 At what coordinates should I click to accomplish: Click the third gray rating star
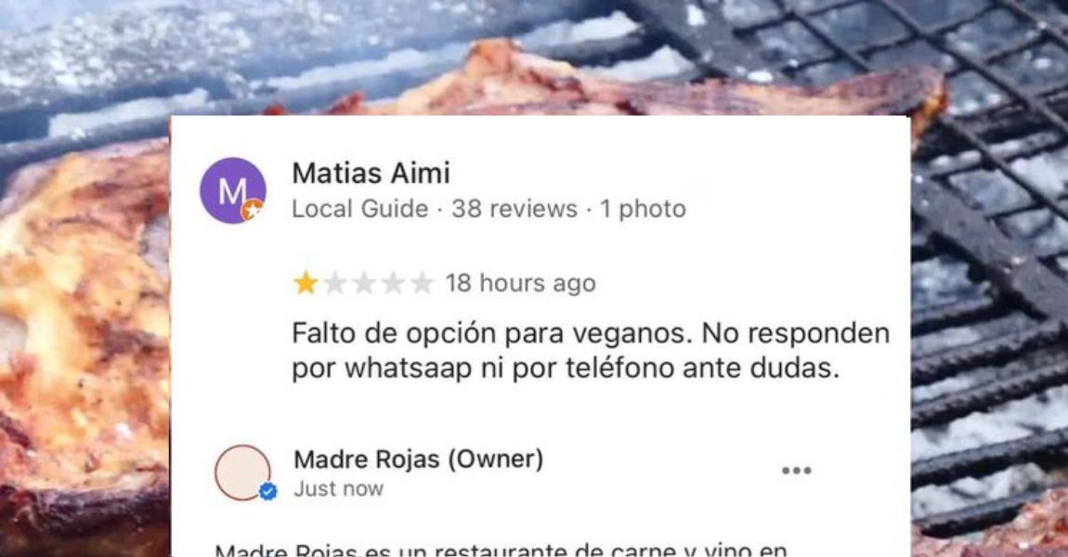(x=364, y=282)
